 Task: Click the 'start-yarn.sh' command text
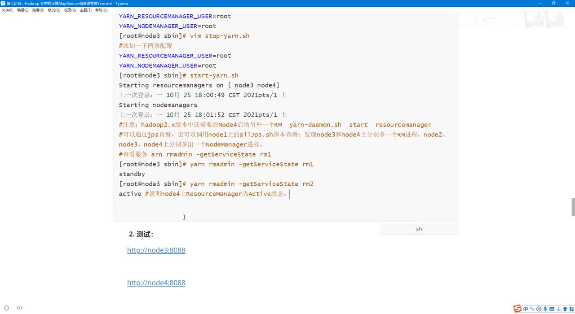(214, 75)
